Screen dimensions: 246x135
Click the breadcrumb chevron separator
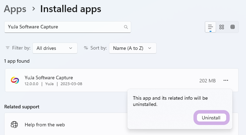33,9
